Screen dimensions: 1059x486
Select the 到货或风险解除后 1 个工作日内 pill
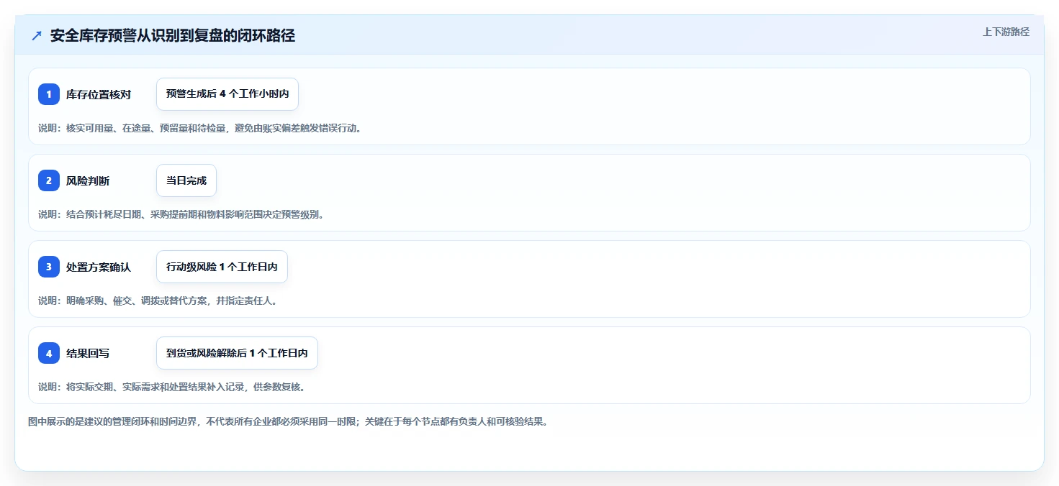(237, 353)
